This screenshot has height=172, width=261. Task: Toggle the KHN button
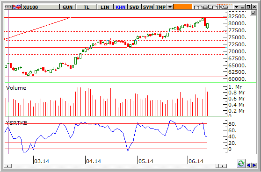[120, 7]
